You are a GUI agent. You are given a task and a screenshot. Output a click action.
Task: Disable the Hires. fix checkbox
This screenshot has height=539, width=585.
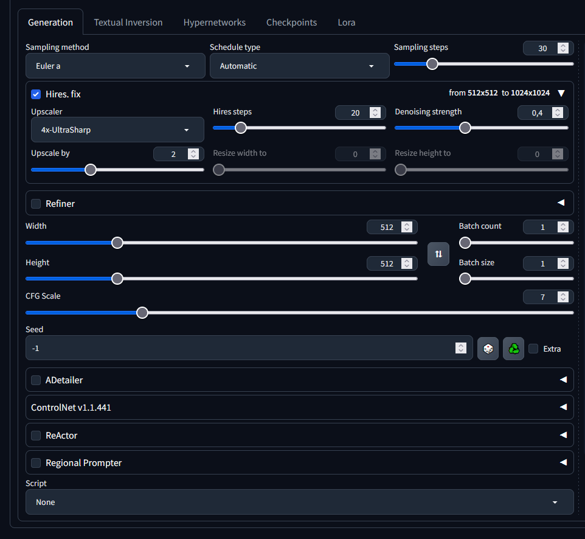(x=36, y=94)
